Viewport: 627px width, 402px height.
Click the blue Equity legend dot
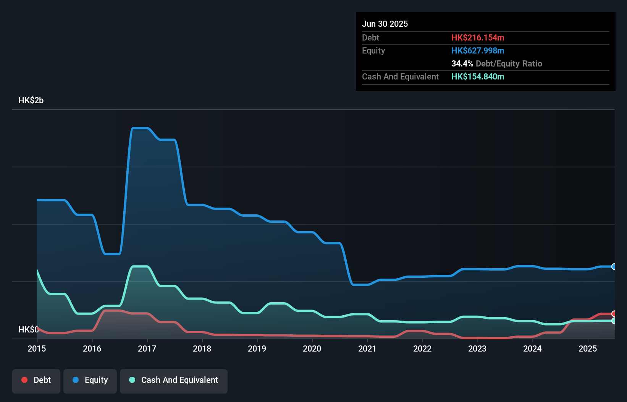pos(75,380)
